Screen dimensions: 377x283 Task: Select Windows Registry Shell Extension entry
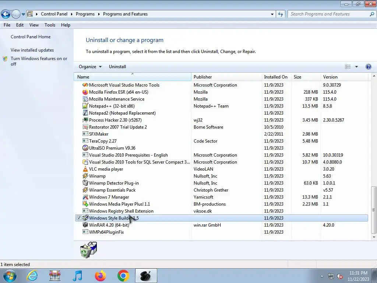(221, 211)
